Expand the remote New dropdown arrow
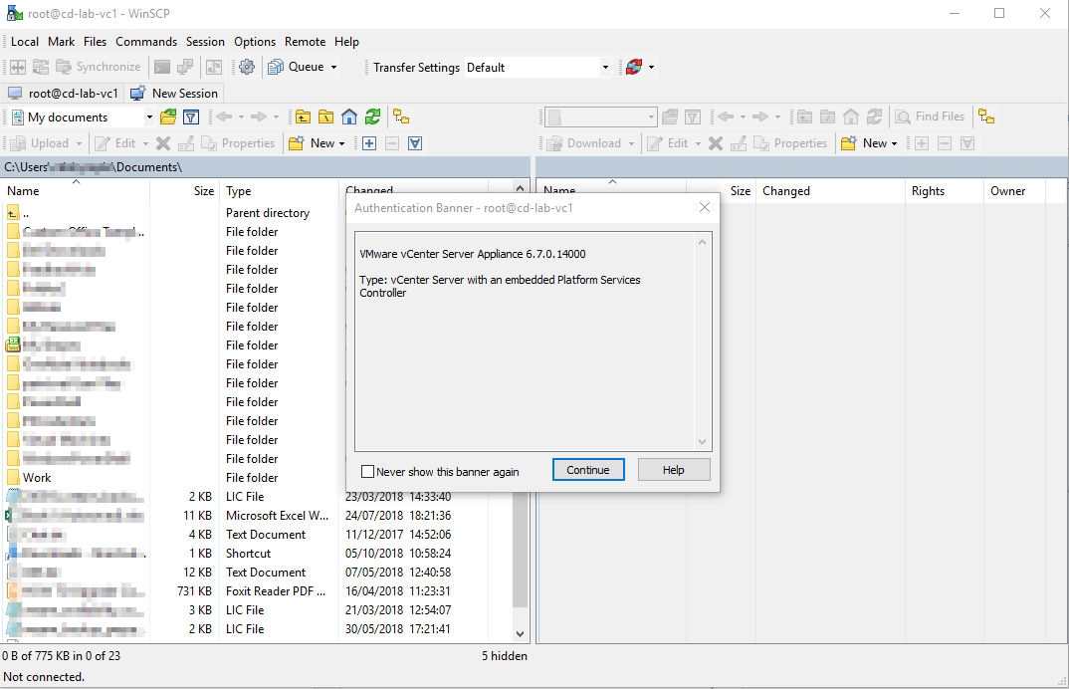1069x689 pixels. point(894,143)
